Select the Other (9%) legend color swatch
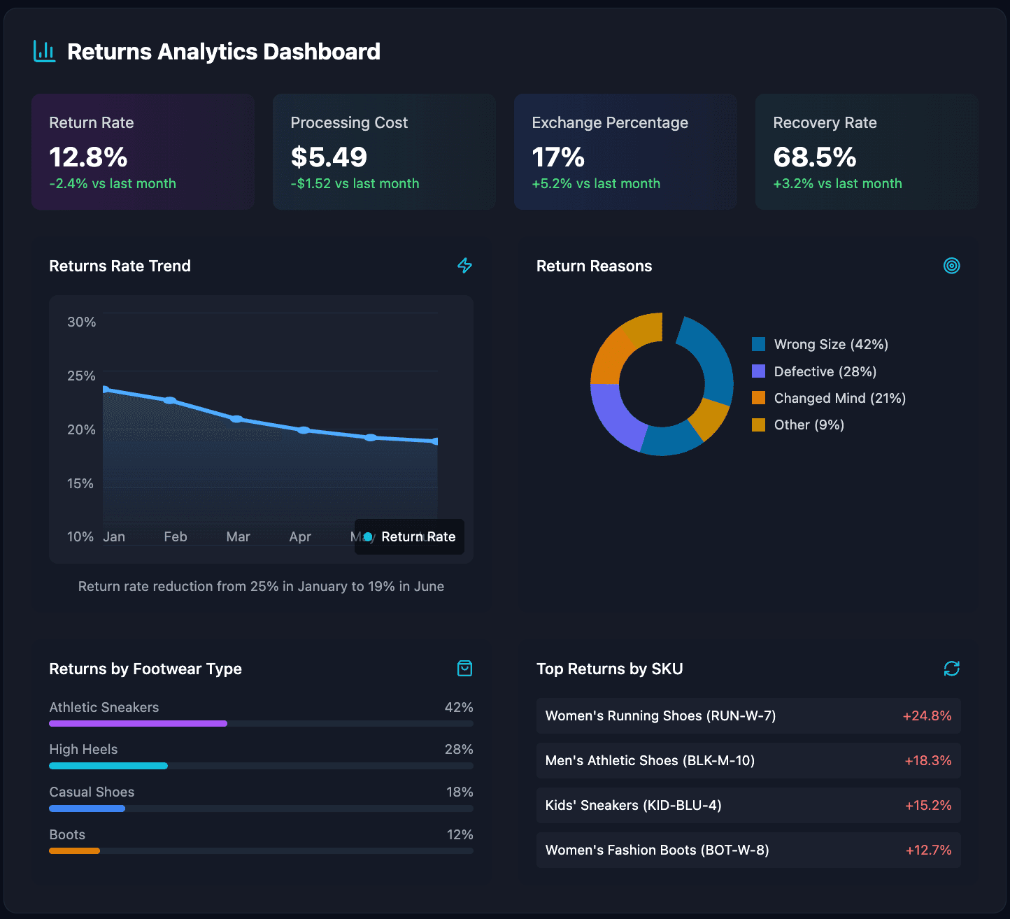 pyautogui.click(x=758, y=425)
